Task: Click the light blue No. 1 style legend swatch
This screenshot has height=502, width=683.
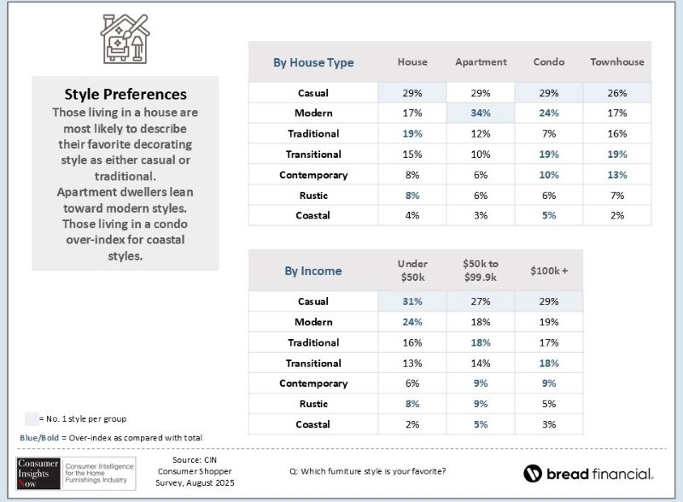Action: pyautogui.click(x=32, y=418)
